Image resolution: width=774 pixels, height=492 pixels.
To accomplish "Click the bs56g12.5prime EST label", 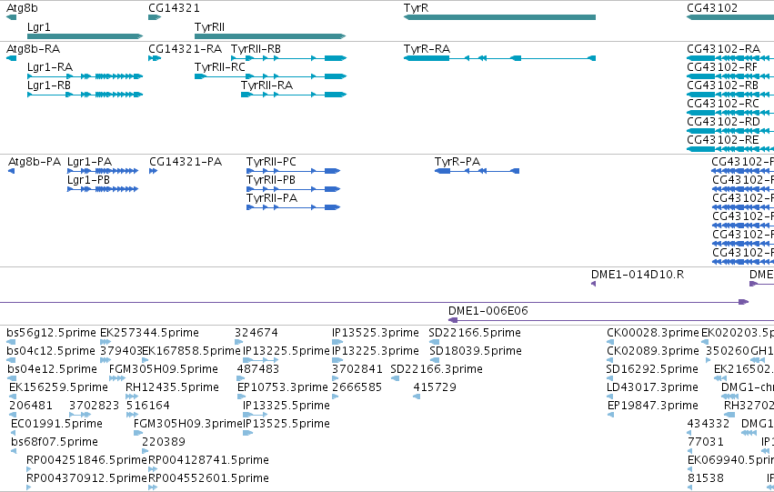I will point(51,333).
